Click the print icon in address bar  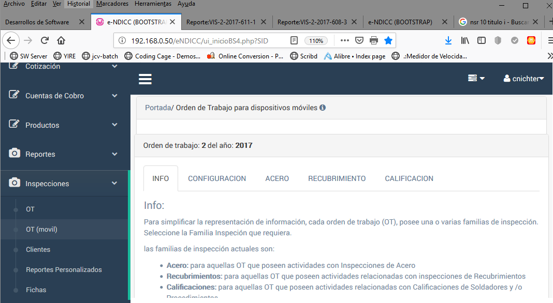373,40
